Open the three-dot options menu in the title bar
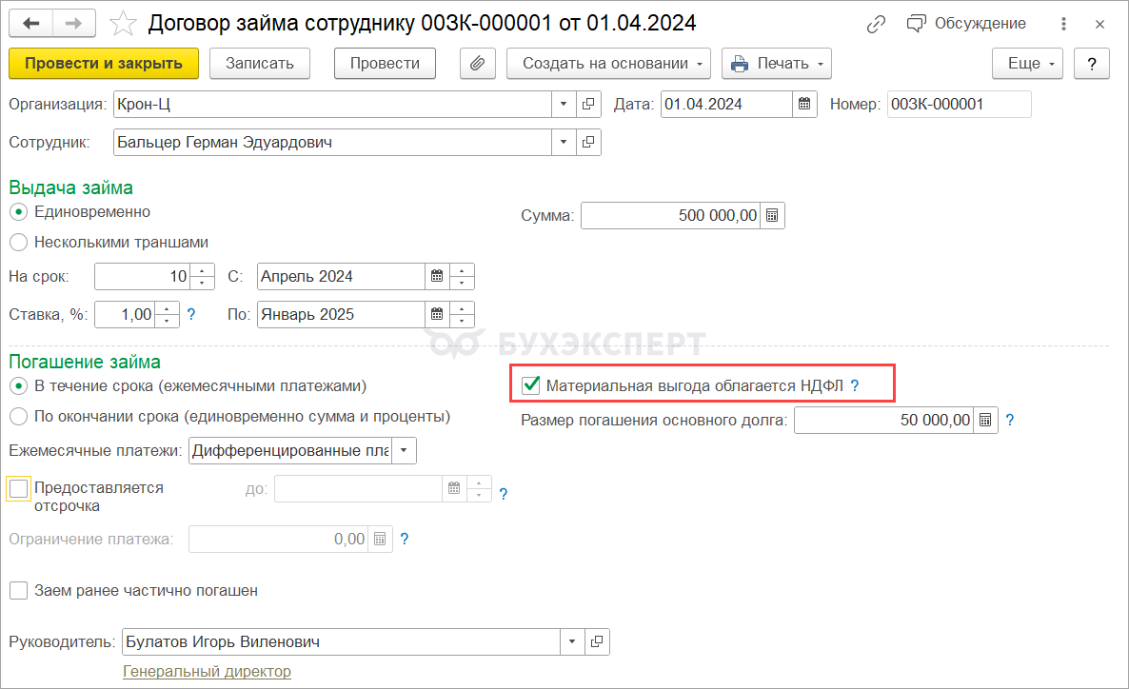Image resolution: width=1129 pixels, height=689 pixels. point(1063,24)
